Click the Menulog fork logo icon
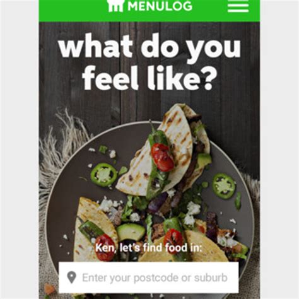The image size is (299, 299). coord(115,6)
